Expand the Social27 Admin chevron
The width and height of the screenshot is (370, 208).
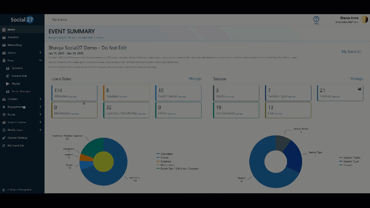(x=40, y=122)
